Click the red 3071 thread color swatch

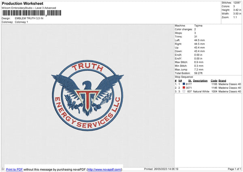coord(184,88)
